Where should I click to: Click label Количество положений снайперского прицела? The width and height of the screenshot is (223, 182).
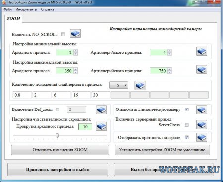57,84
